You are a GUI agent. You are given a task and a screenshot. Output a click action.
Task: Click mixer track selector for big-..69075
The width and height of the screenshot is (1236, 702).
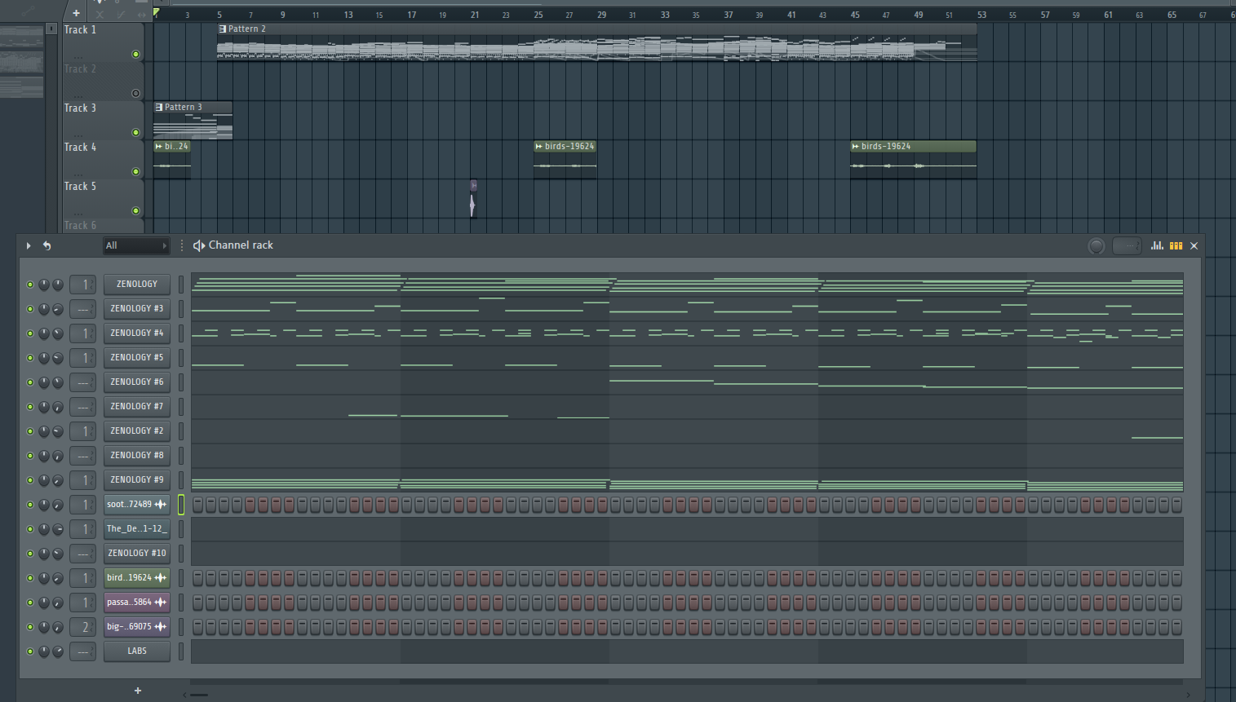click(x=82, y=627)
